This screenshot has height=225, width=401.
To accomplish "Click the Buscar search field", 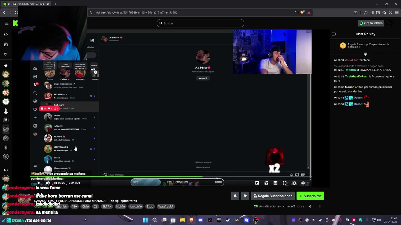I will coord(200,23).
